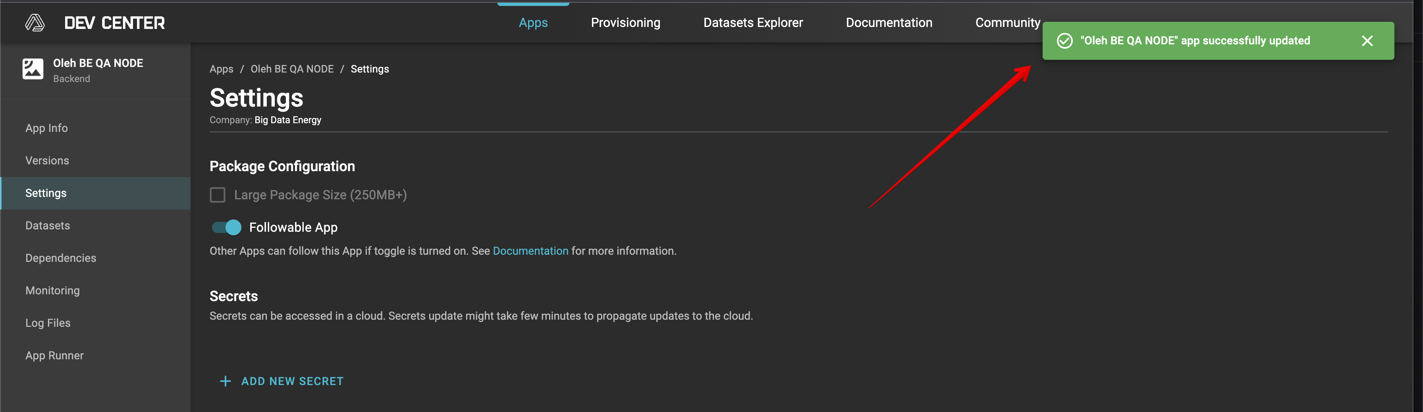The image size is (1423, 412).
Task: Click the Followable App label text
Action: tap(293, 227)
